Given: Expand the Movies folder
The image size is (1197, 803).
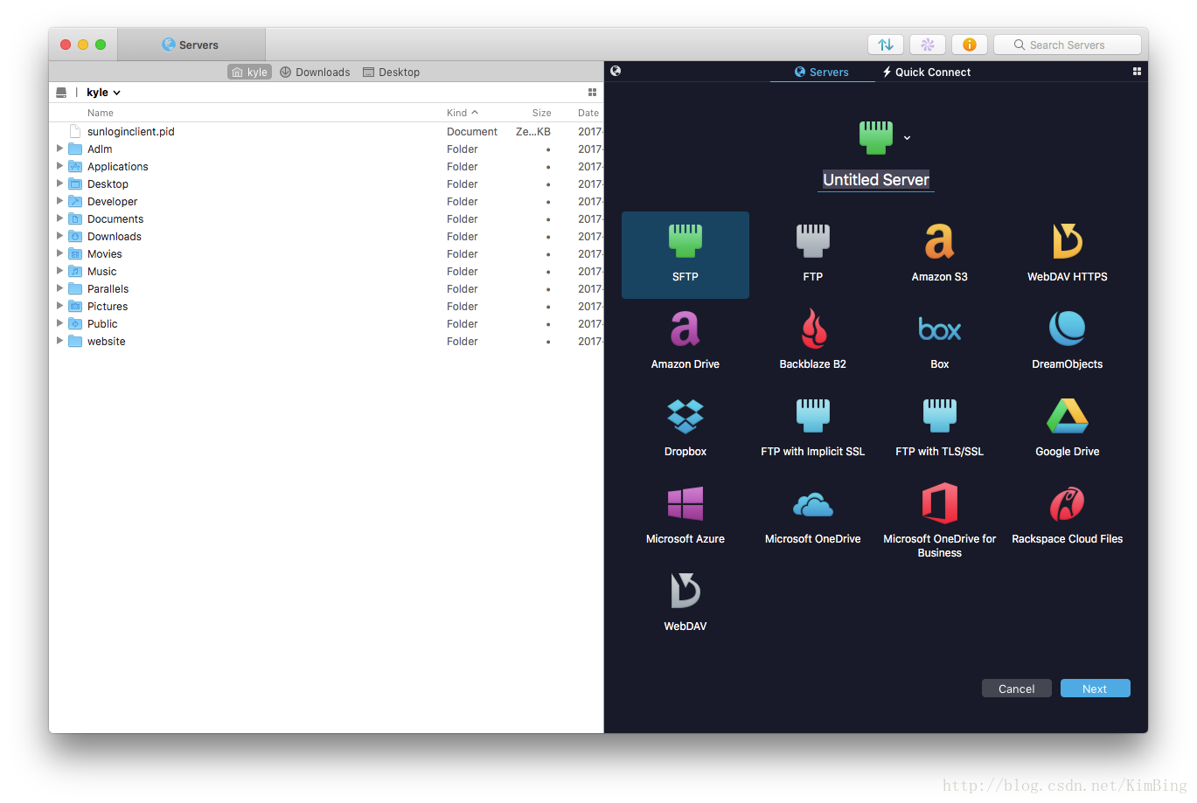Looking at the screenshot, I should (59, 253).
